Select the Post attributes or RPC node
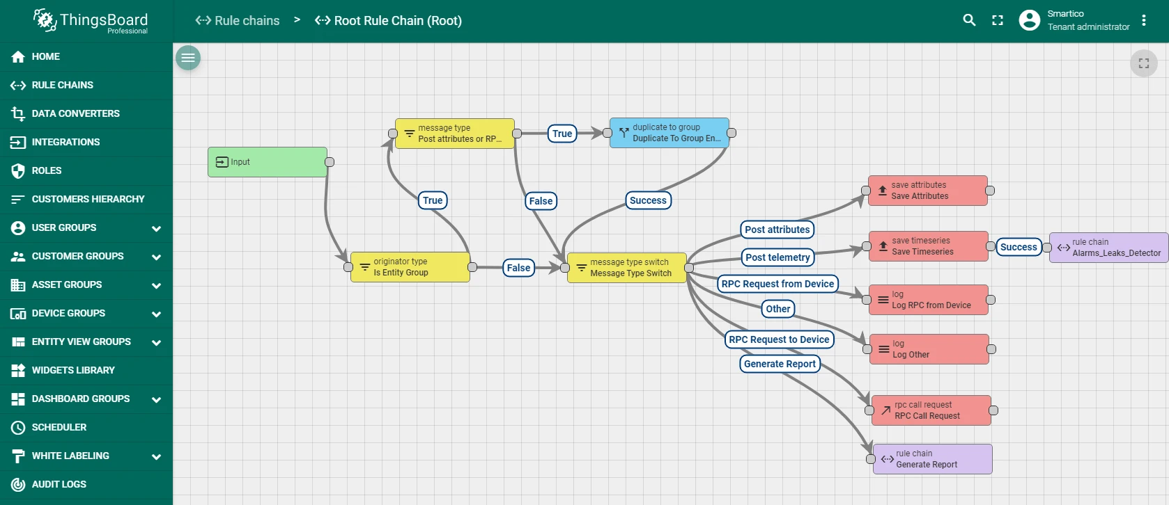 [x=455, y=134]
